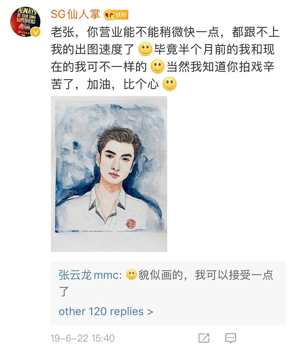Tap the 铁粉 crown fan badge
Image resolution: width=296 pixels, height=346 pixels.
[x=116, y=15]
